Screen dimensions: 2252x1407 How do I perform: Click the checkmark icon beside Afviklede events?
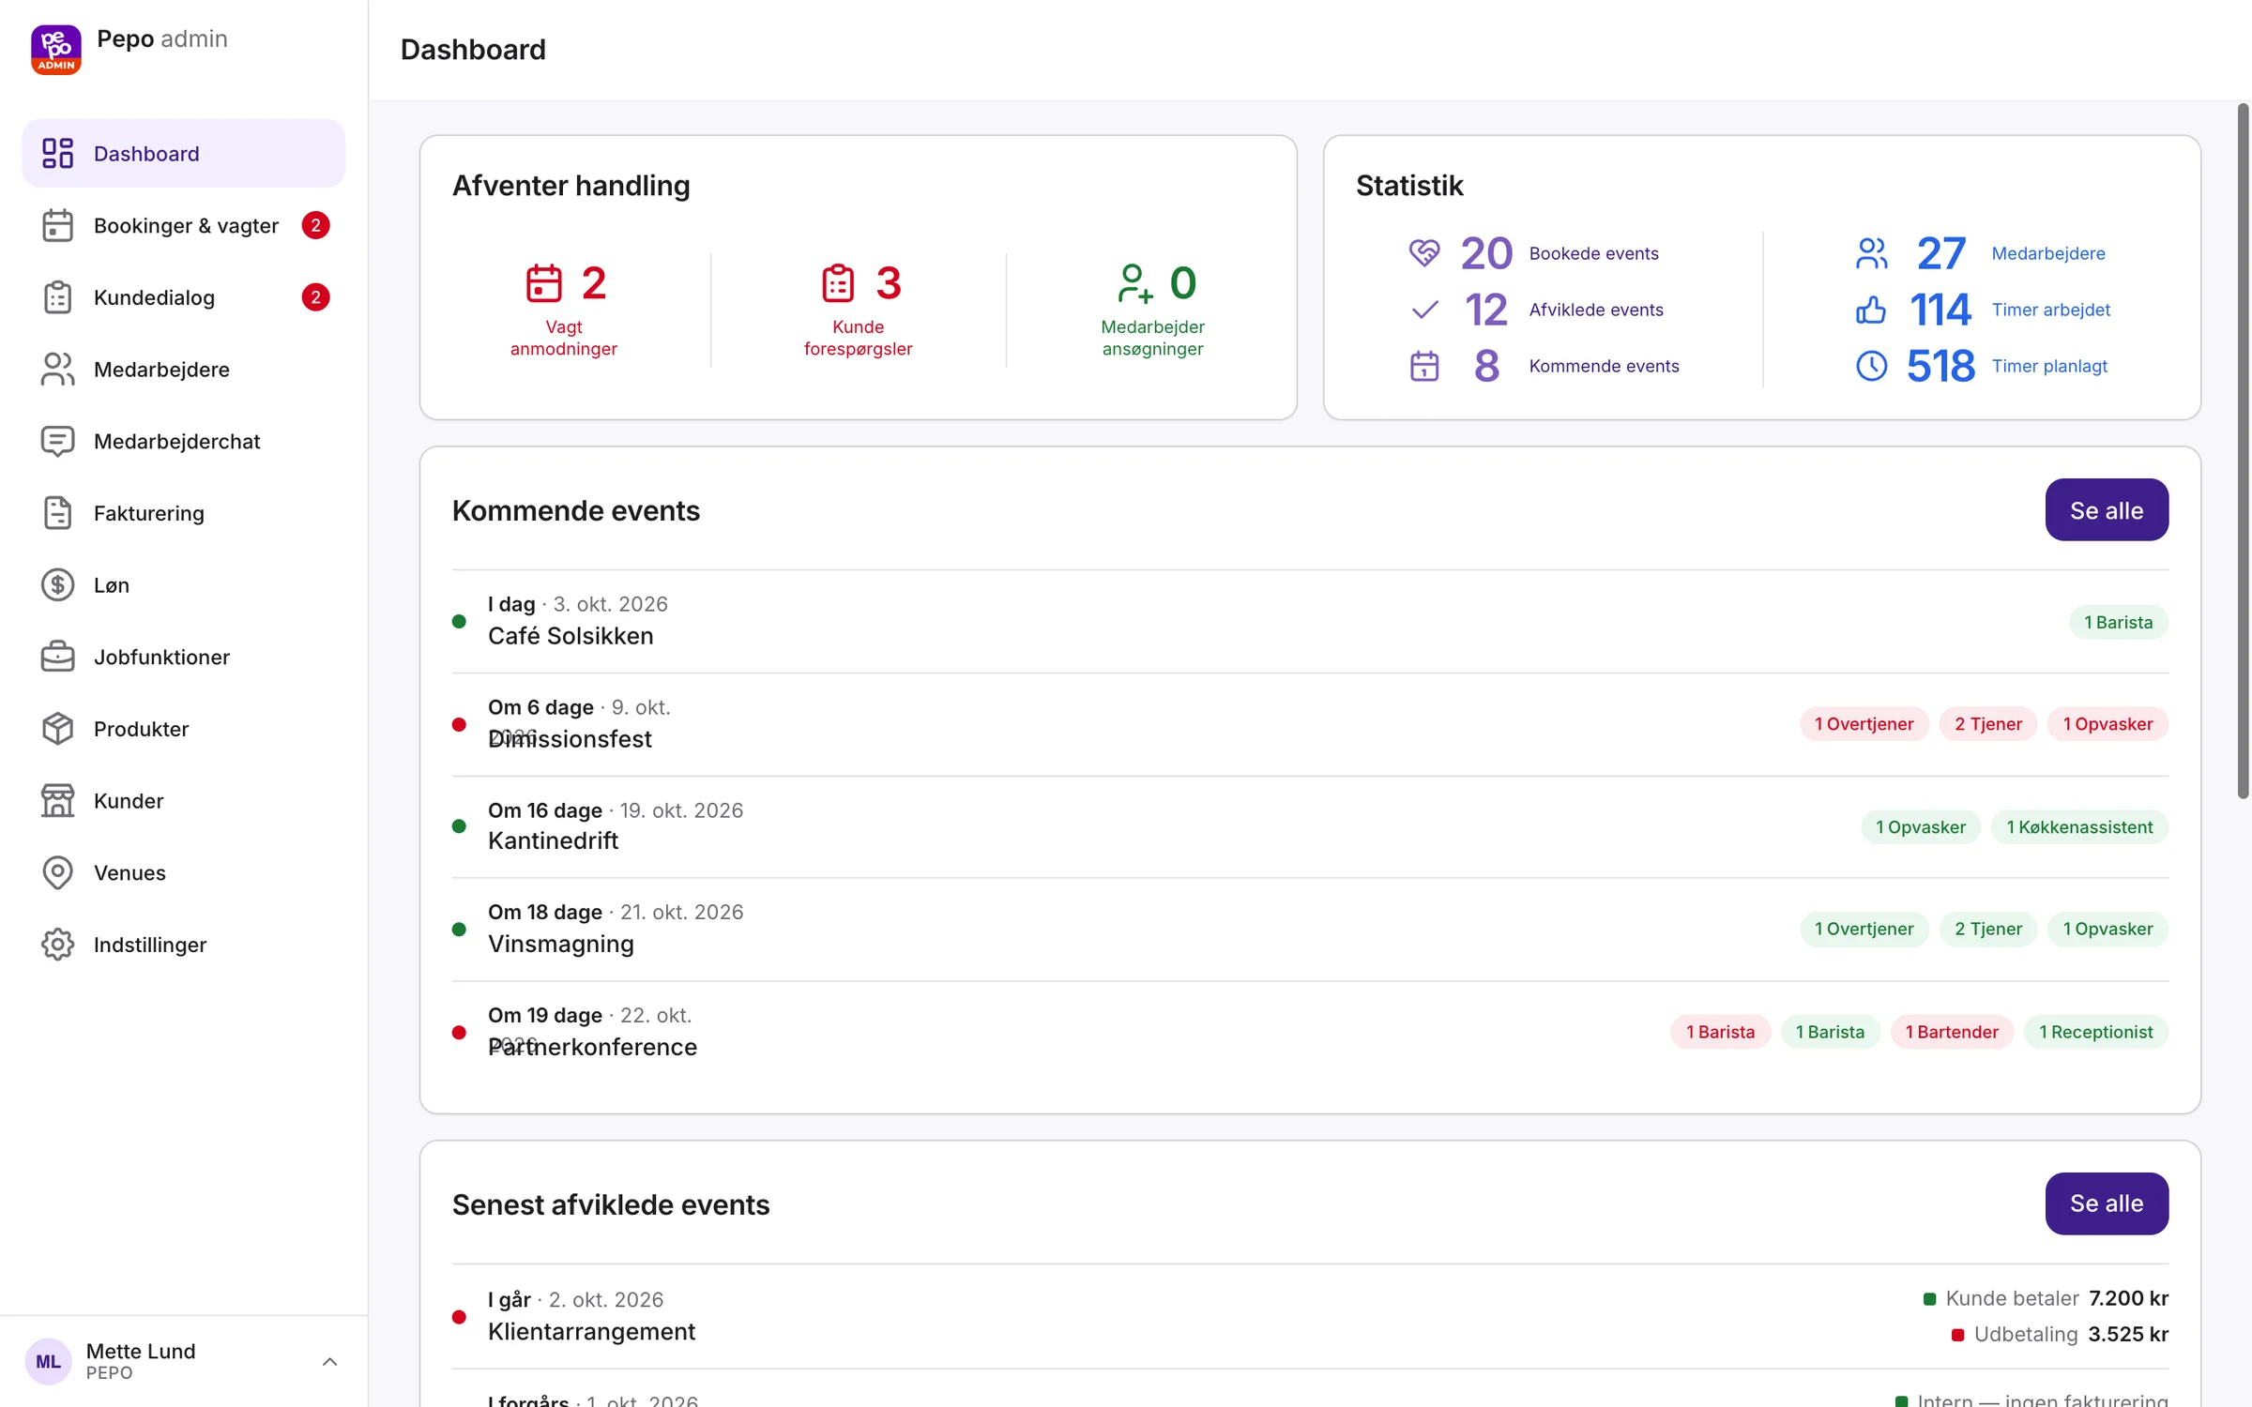tap(1424, 310)
